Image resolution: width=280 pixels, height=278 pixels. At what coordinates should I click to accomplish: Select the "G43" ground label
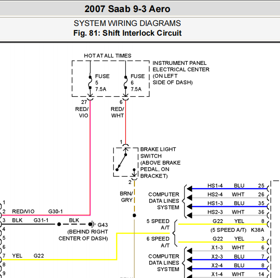[x=102, y=225]
